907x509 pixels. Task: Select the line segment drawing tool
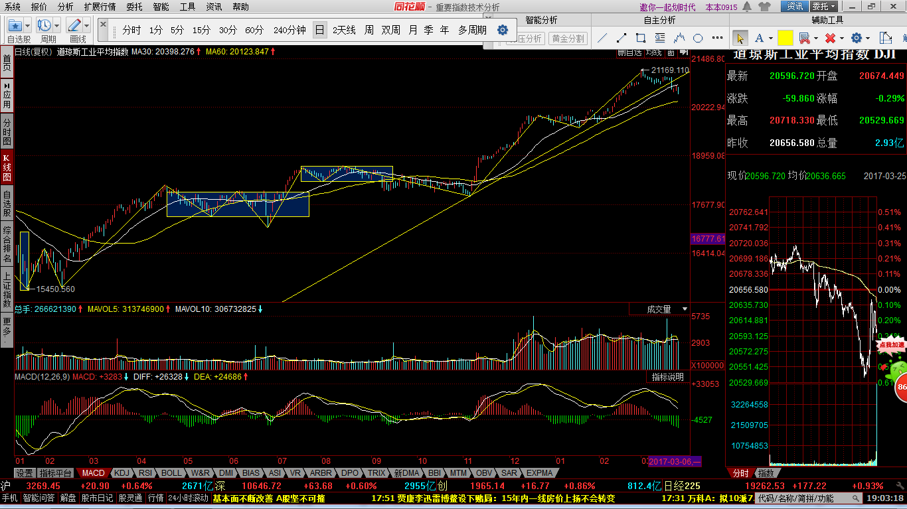[x=621, y=38]
